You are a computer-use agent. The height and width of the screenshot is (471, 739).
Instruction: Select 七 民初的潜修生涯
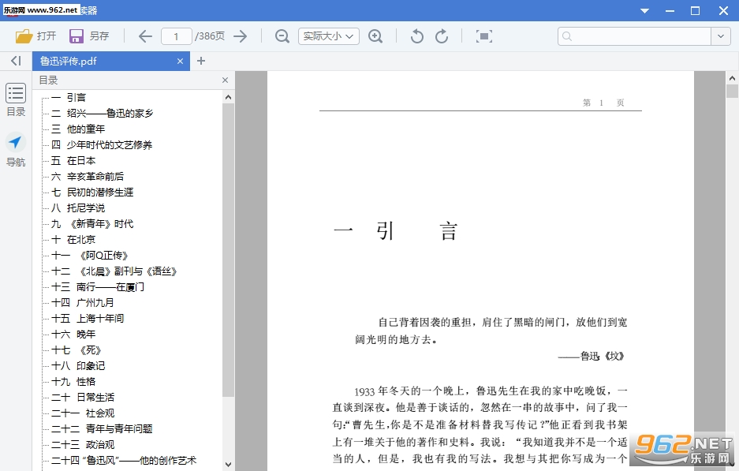coord(92,193)
